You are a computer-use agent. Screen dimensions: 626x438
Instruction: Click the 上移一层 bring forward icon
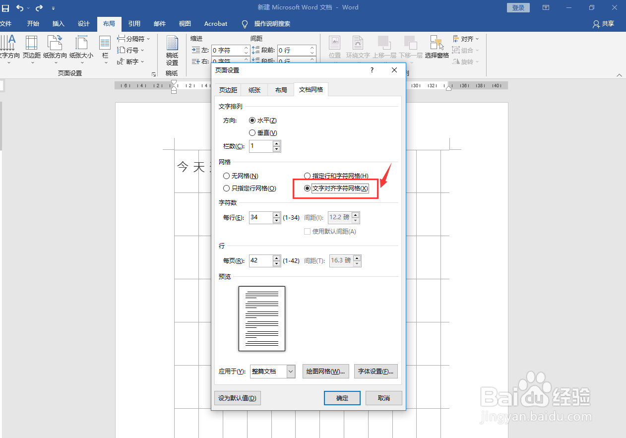click(384, 48)
